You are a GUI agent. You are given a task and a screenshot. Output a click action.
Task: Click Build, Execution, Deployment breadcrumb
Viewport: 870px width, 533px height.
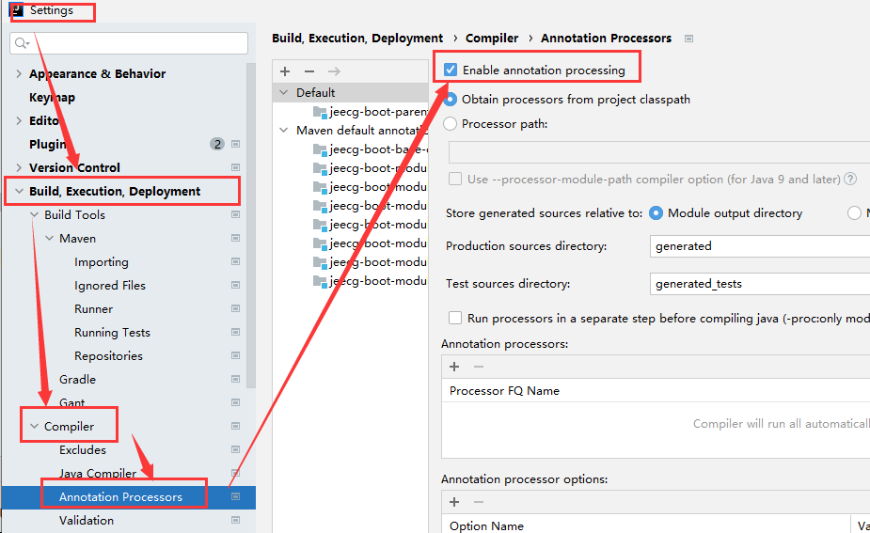click(x=357, y=39)
